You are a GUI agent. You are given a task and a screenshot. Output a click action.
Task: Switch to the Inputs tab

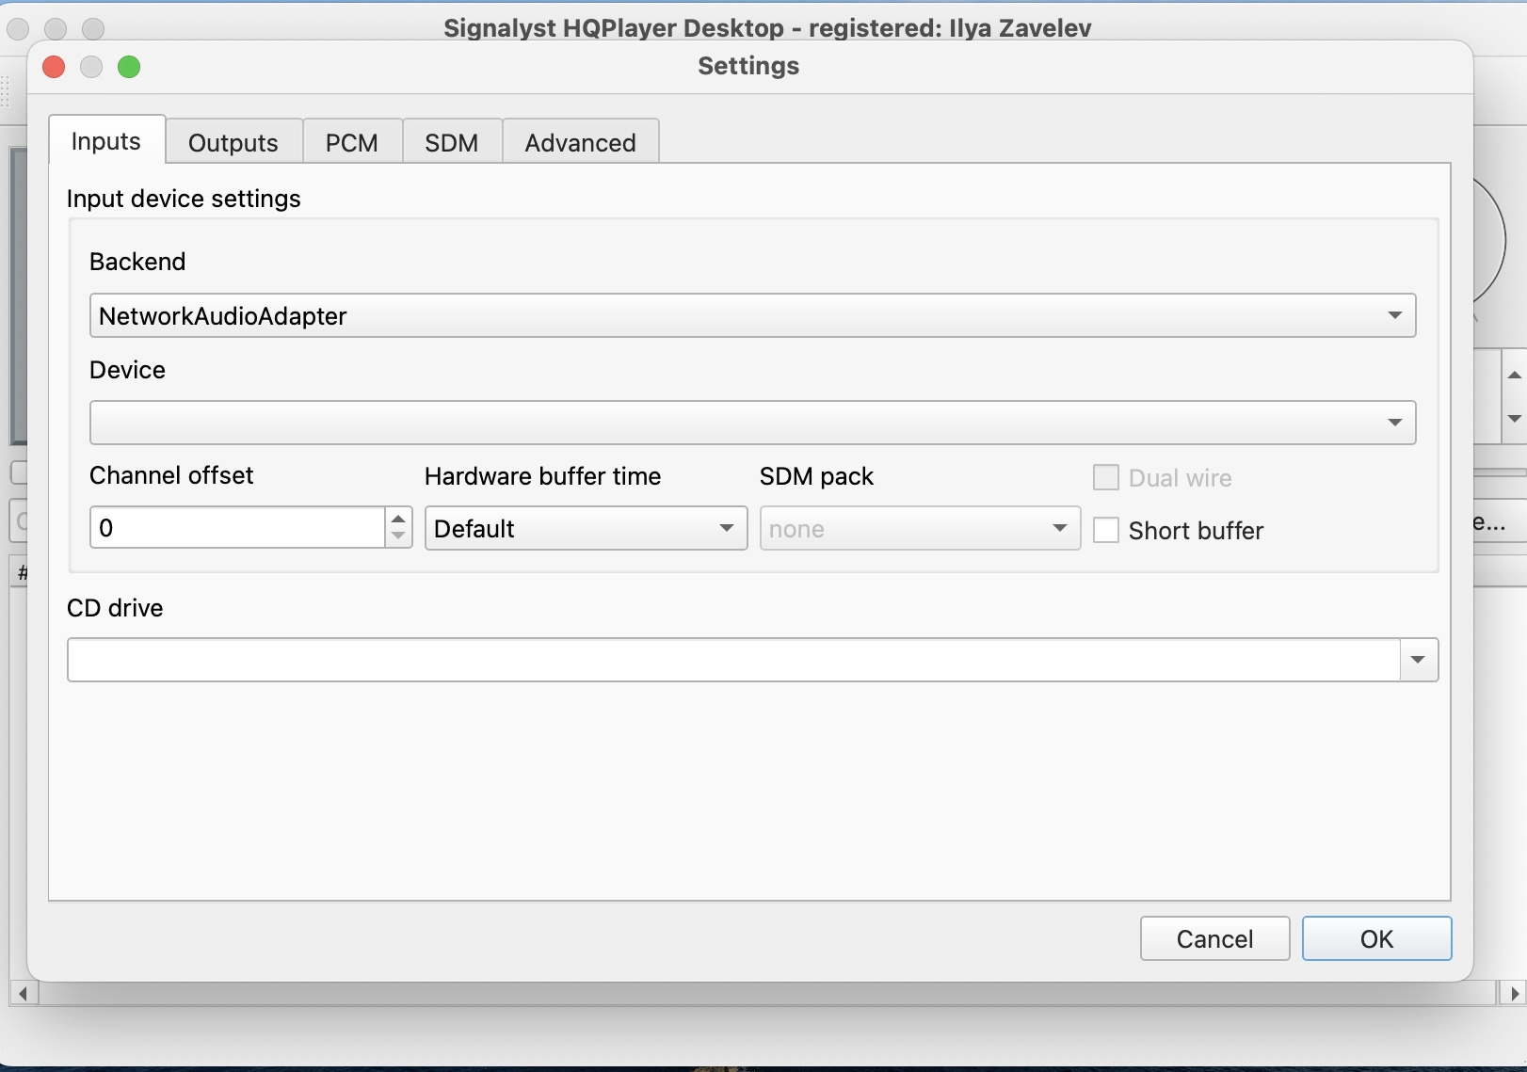106,141
